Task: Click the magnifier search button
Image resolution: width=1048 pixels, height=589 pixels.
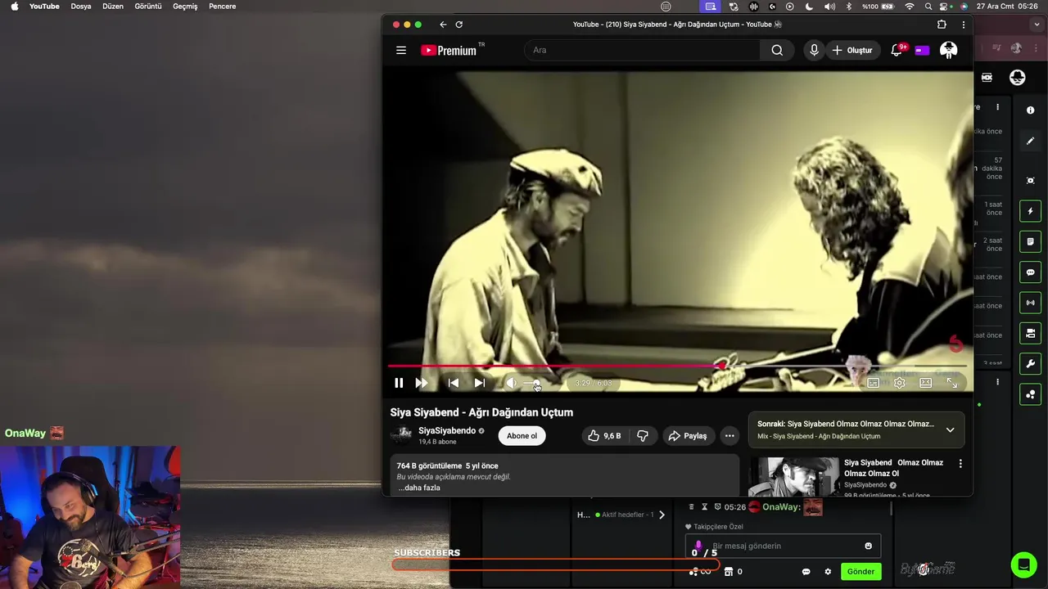Action: pyautogui.click(x=777, y=50)
